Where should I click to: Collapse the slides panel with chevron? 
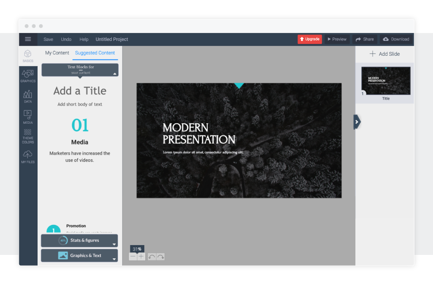click(x=357, y=122)
